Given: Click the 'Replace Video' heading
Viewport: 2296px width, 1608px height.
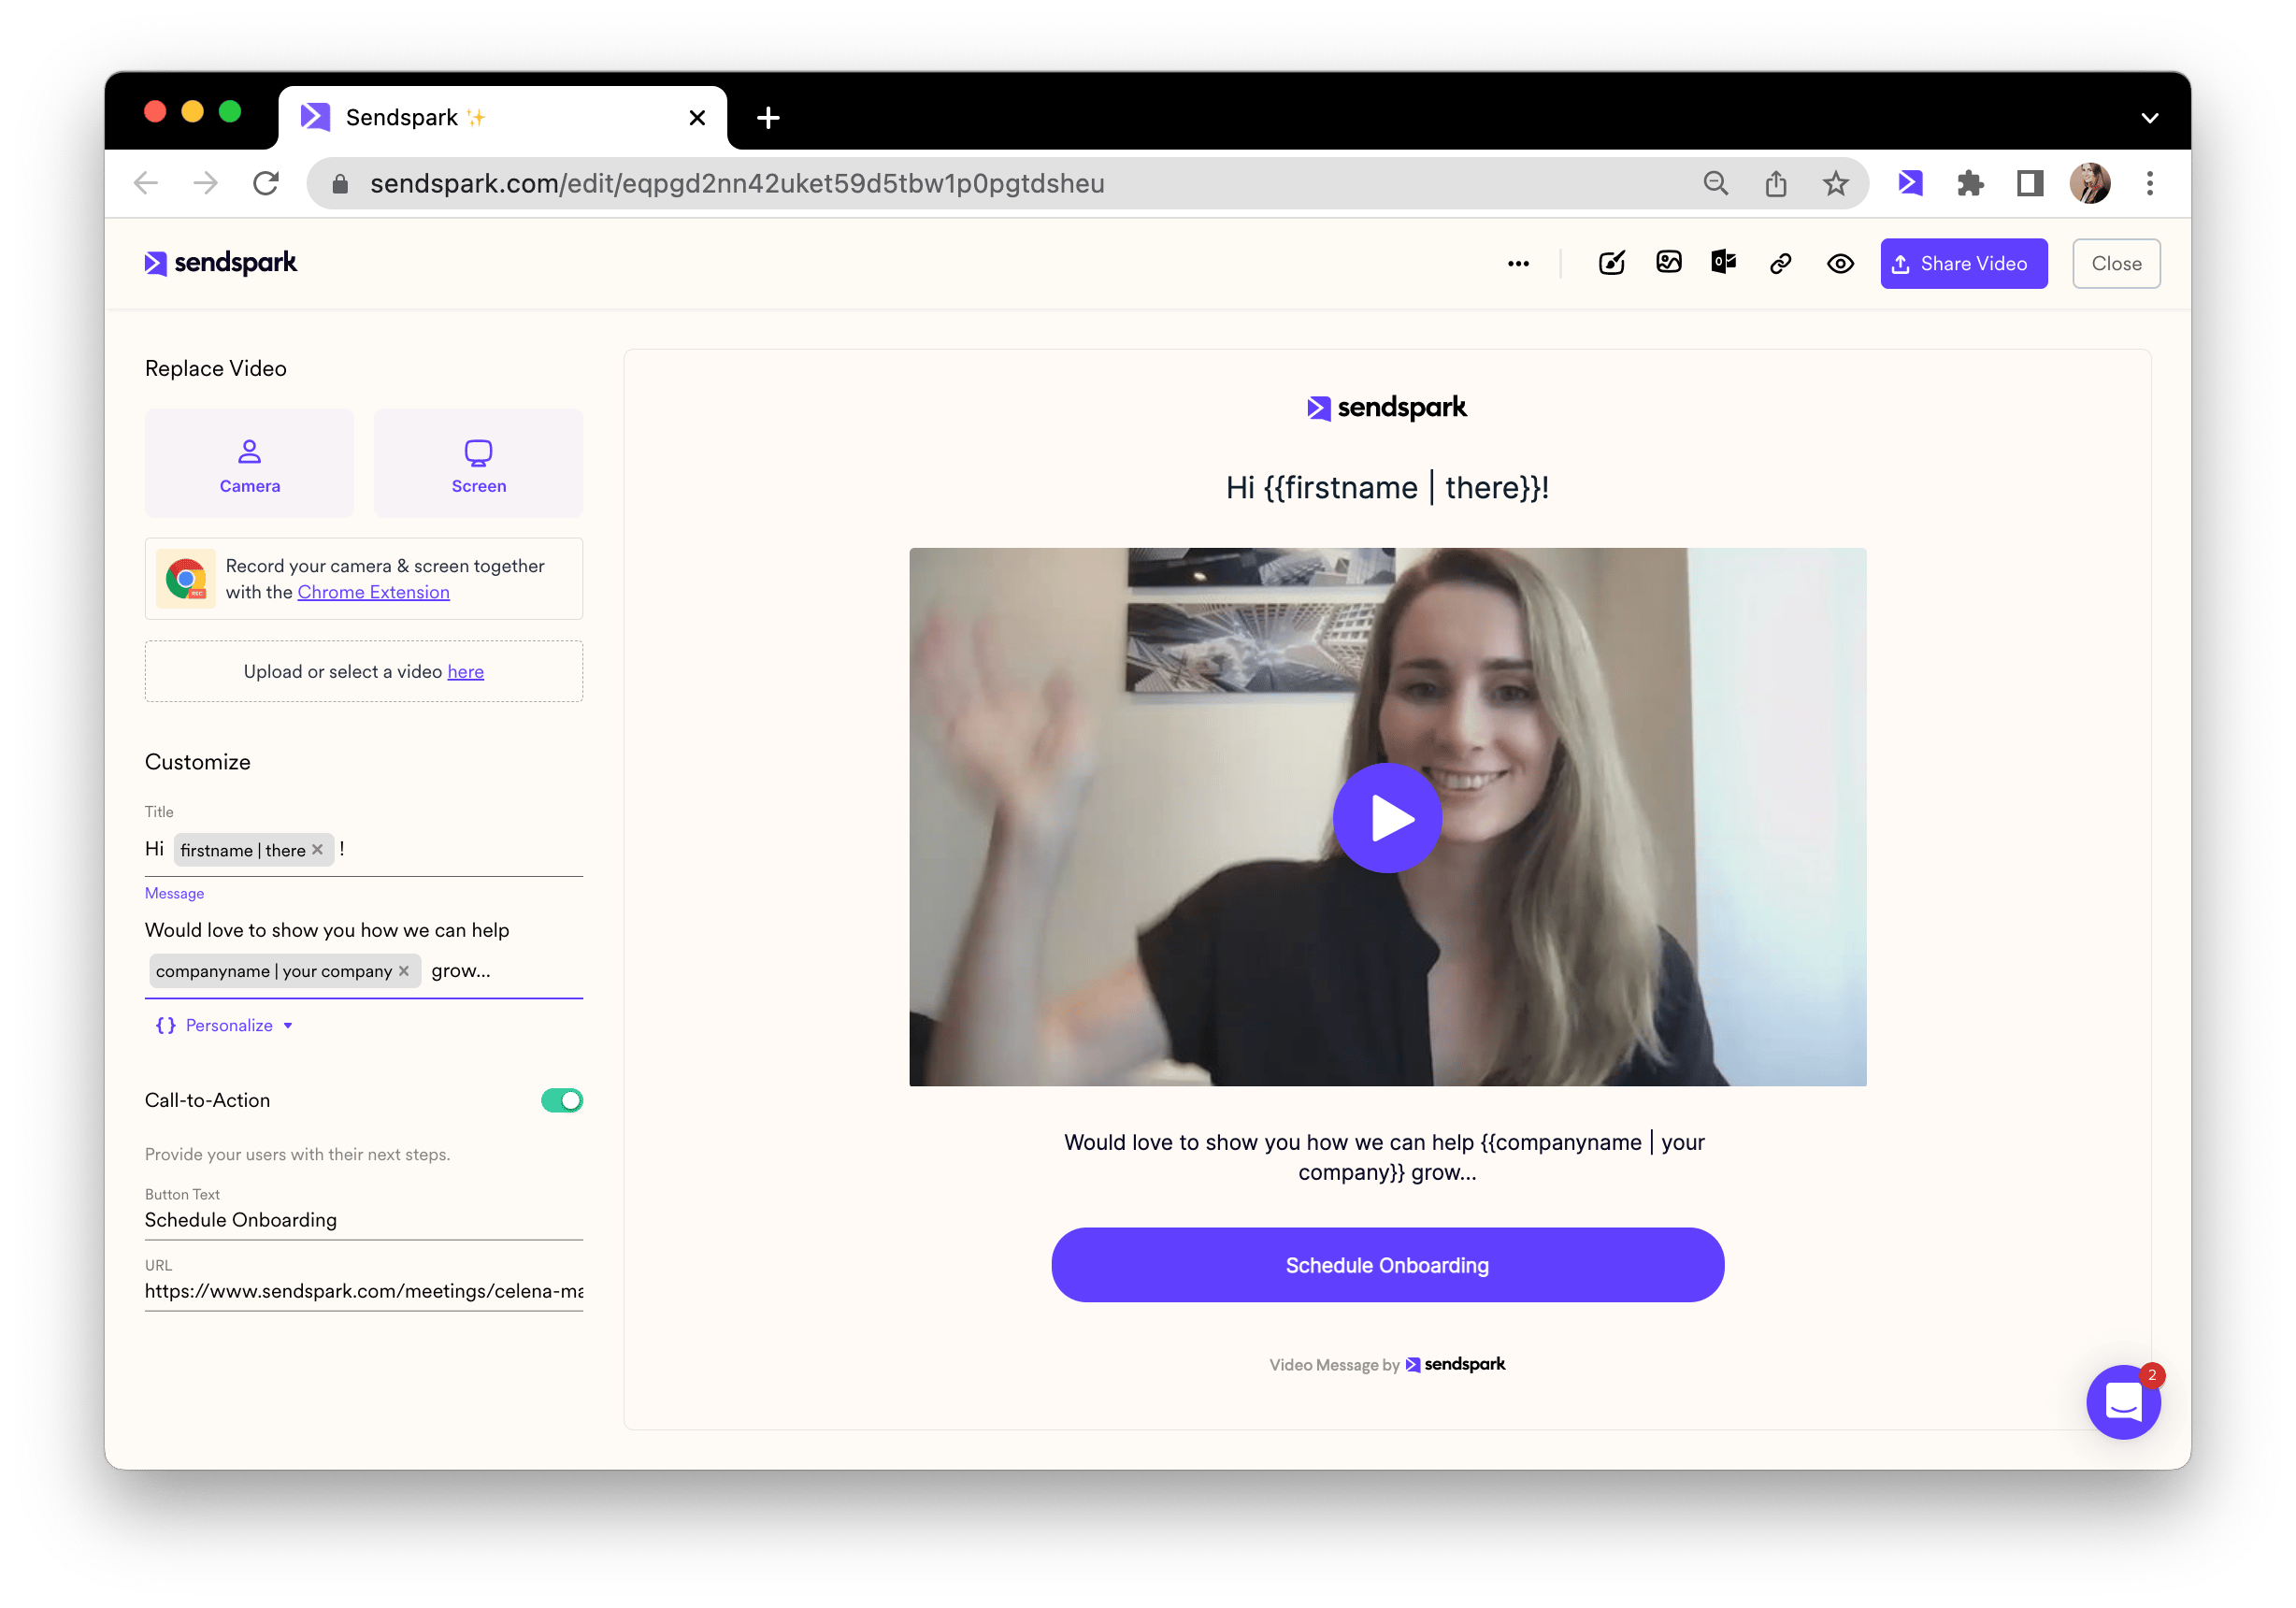Looking at the screenshot, I should click(x=216, y=368).
